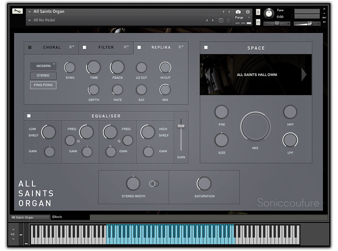This screenshot has width=338, height=251.
Task: Click the Replika Mix knob
Action: point(165,90)
